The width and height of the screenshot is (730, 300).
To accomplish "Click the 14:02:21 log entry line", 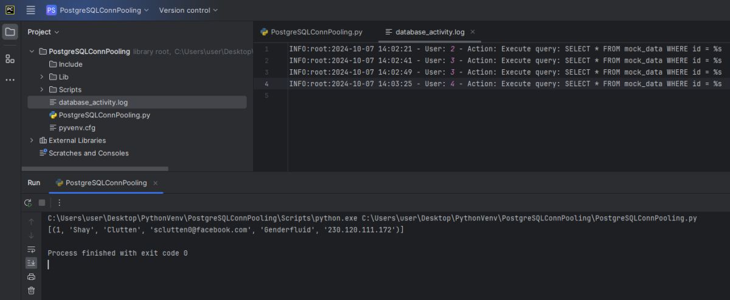I will (506, 49).
